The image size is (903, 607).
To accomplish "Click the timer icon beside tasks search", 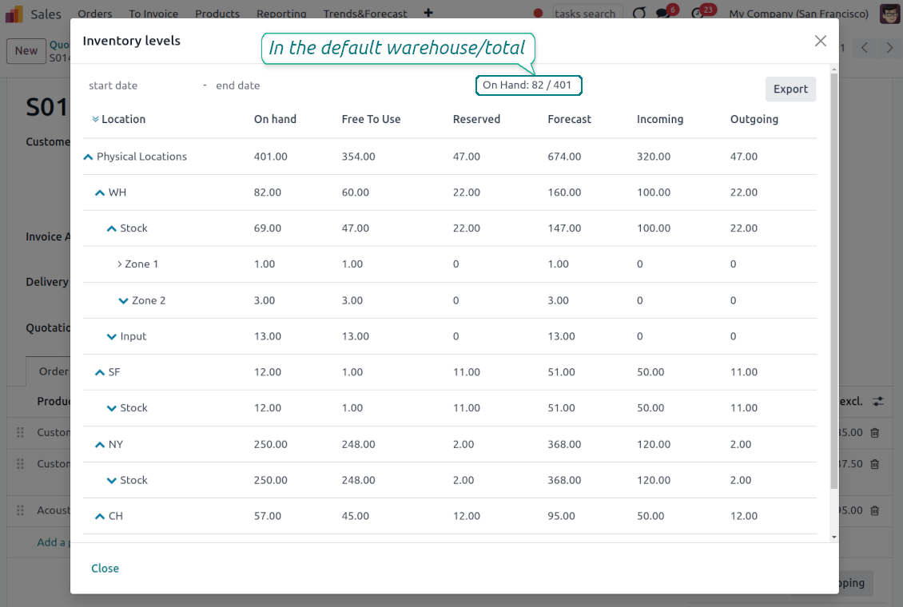I will click(x=639, y=14).
